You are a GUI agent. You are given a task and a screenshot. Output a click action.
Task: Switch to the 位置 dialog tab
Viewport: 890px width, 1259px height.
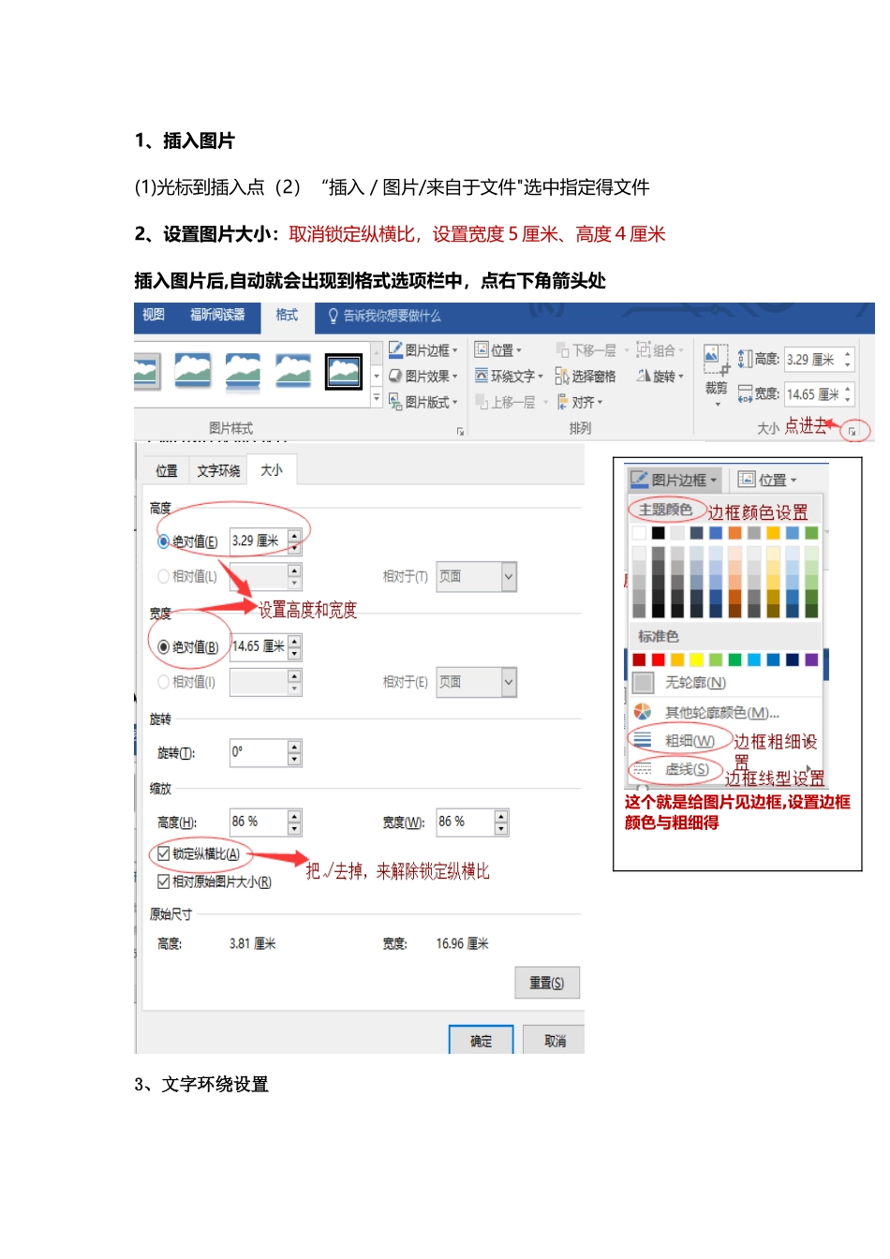167,471
